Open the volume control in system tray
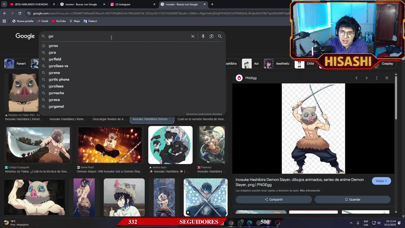This screenshot has width=405, height=228. pos(379,223)
